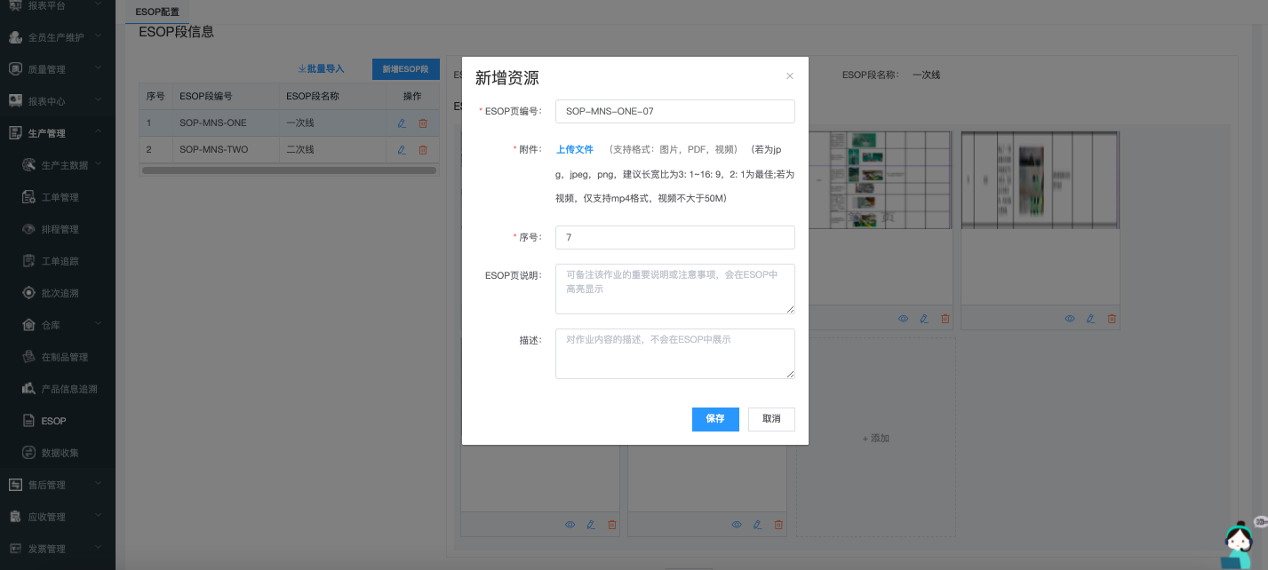Close the 新增资源 dialog with X

point(790,76)
